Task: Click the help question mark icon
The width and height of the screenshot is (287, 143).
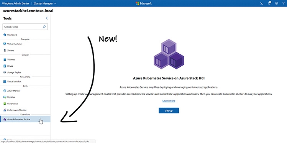Action: (x=283, y=3)
